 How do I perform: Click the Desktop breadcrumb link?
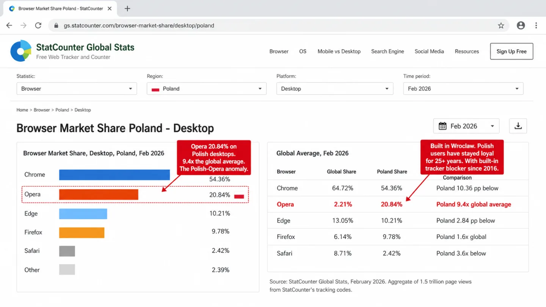(83, 110)
